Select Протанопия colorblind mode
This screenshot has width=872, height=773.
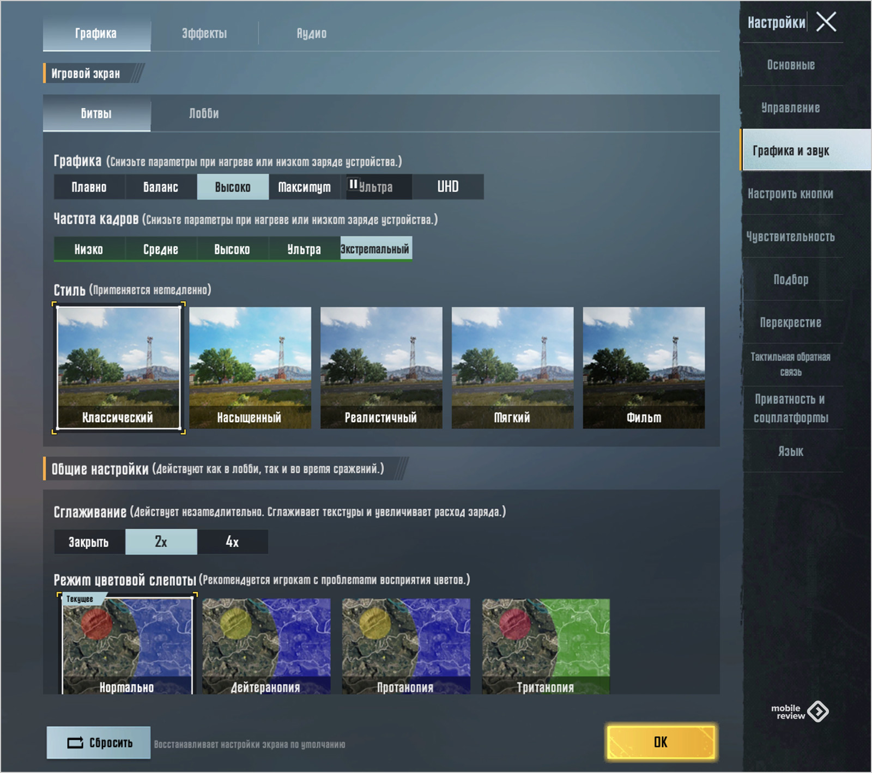(406, 646)
